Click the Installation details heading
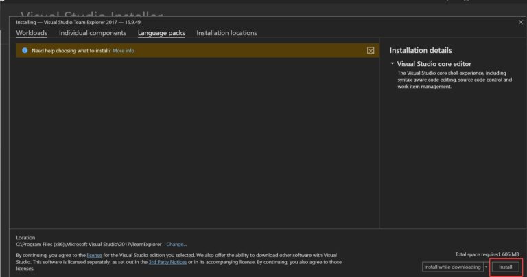The width and height of the screenshot is (527, 277). (x=421, y=51)
